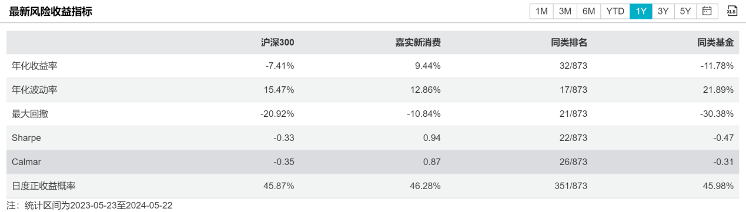
Task: Click the 同类排名 column header
Action: (568, 42)
